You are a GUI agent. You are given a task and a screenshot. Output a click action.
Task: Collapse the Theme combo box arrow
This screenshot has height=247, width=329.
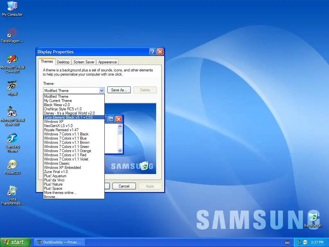[102, 90]
